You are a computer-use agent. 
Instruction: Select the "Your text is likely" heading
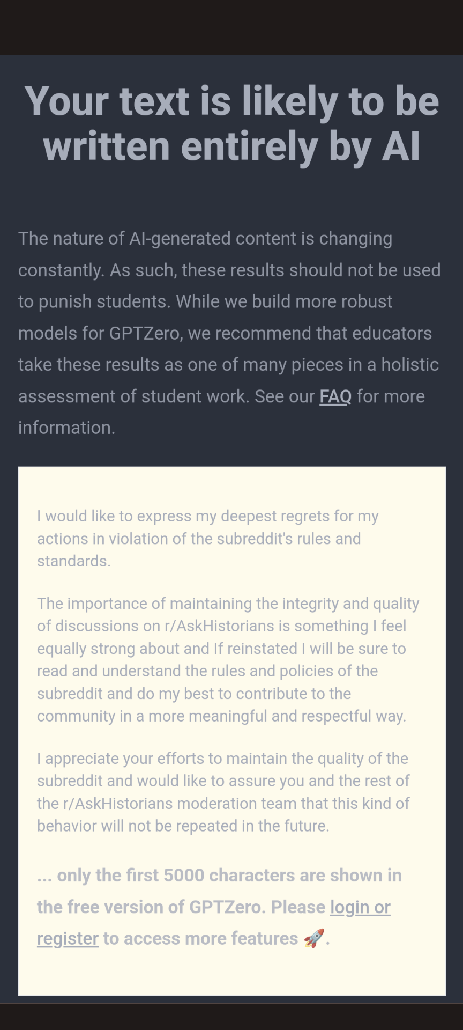click(231, 123)
